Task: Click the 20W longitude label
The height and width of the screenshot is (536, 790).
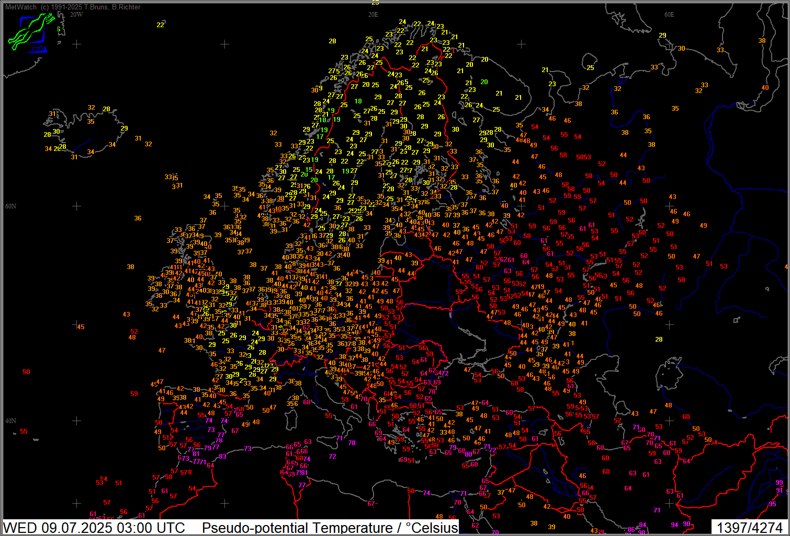Action: (76, 15)
